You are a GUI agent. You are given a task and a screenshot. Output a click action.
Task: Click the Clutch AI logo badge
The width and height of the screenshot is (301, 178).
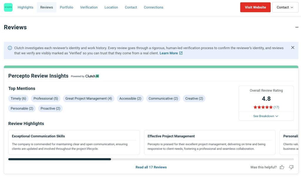(92, 76)
